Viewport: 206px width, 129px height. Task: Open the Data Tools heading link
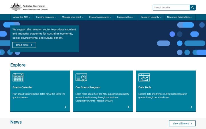tap(145, 87)
